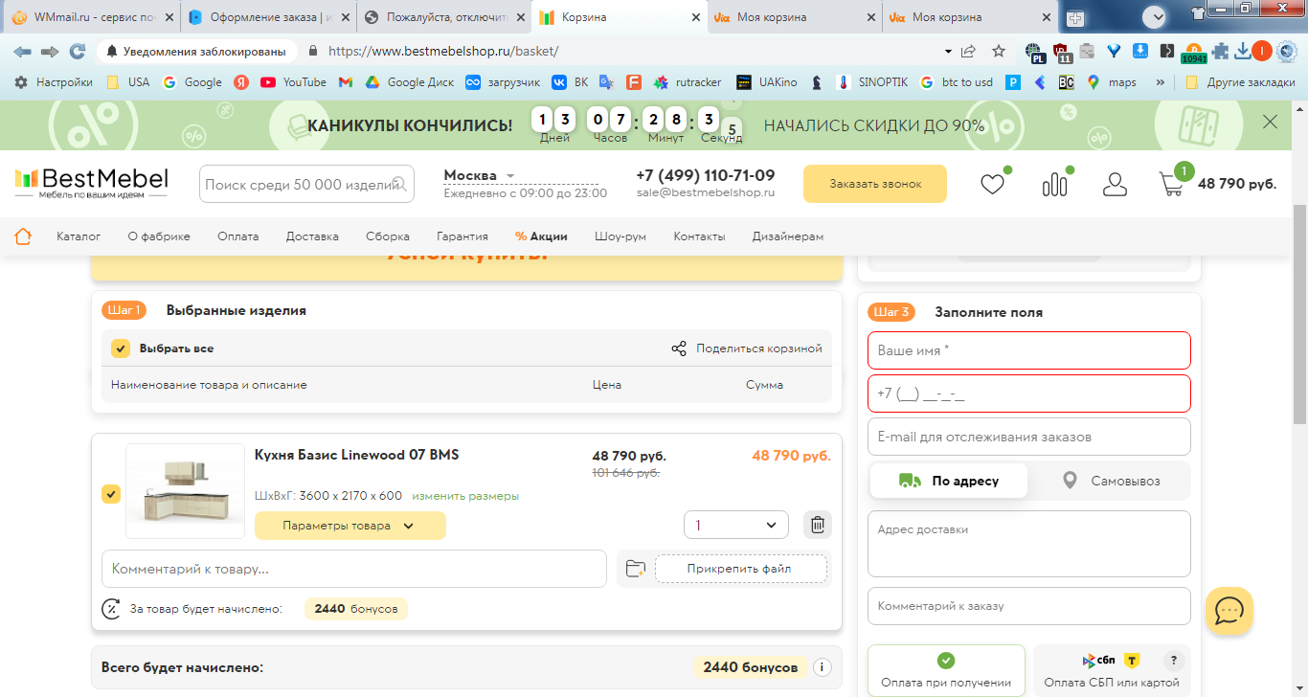Click the Комментарий к заказу field
Viewport: 1308px width, 697px height.
click(1029, 606)
